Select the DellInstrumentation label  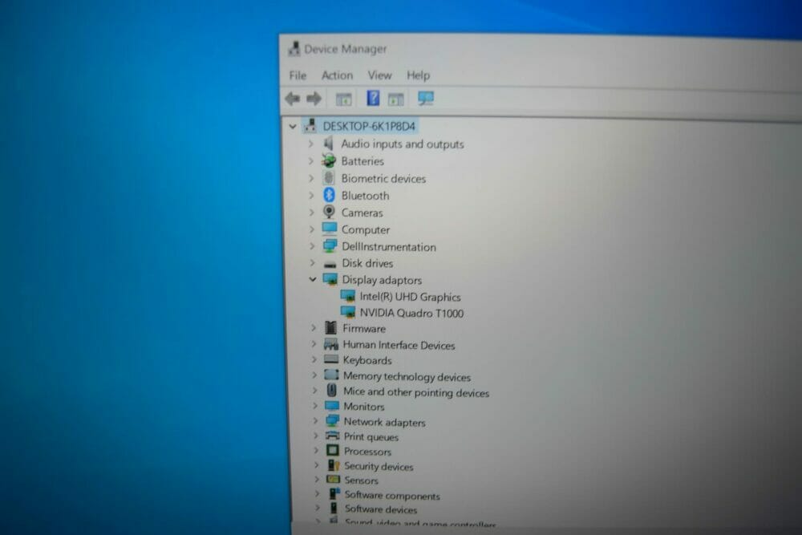click(x=389, y=246)
